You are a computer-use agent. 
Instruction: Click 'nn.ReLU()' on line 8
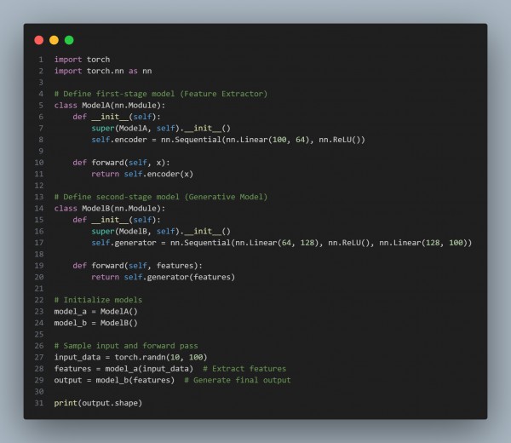point(340,140)
